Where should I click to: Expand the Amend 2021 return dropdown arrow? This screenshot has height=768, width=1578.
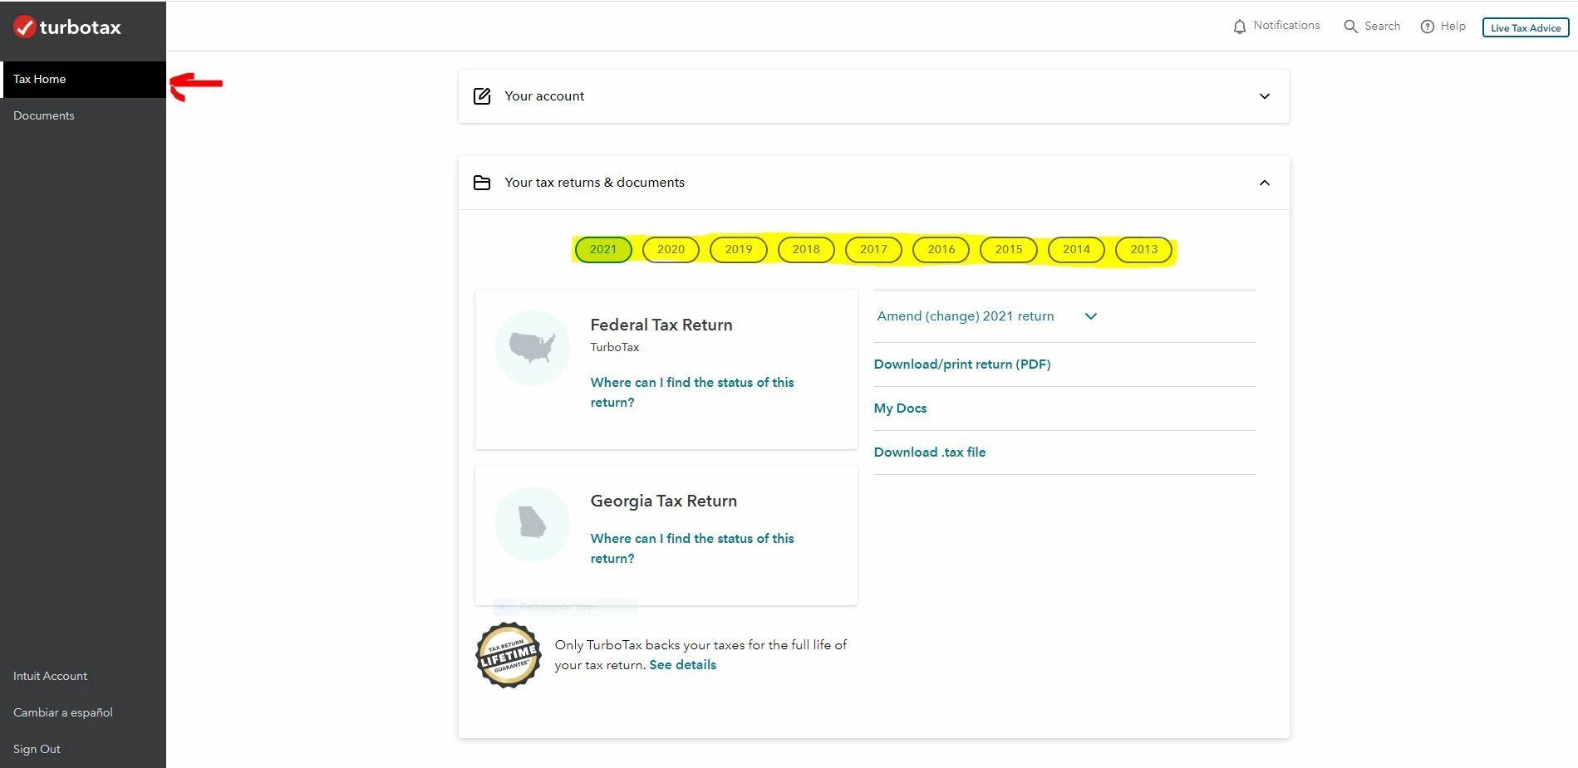click(1091, 316)
